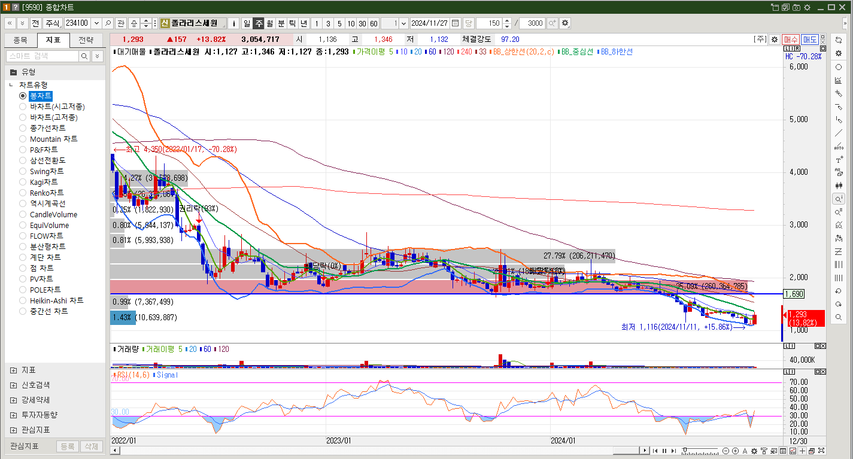Click the settings gear next to [주] label

coord(775,39)
